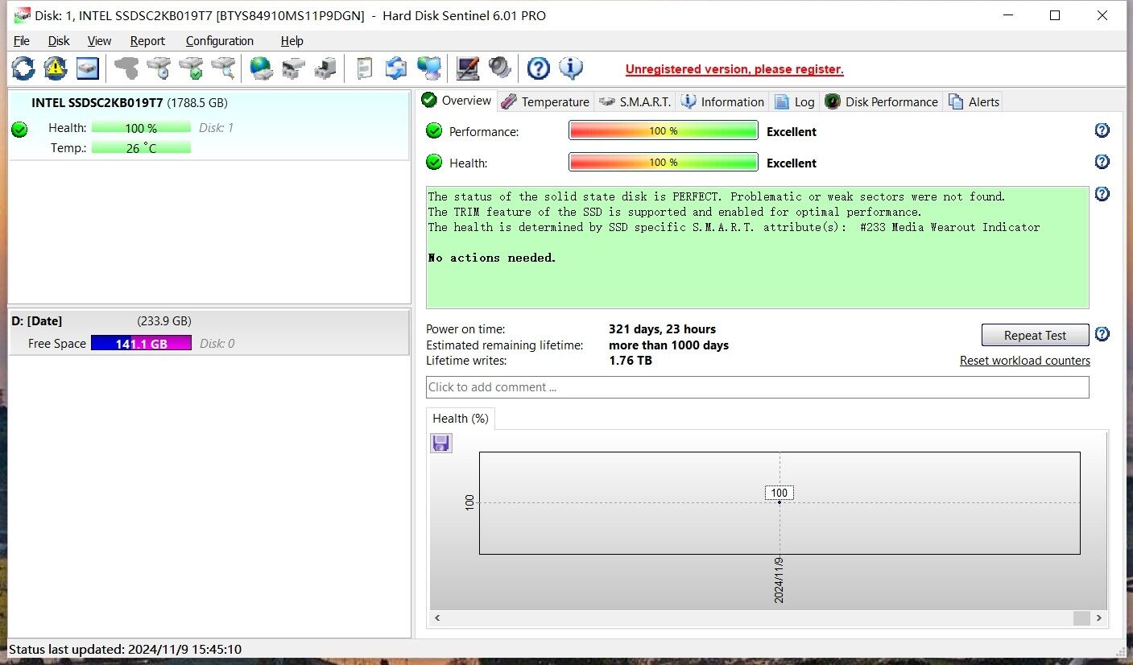This screenshot has height=665, width=1133.
Task: Select the Health (%) graph tab
Action: coord(461,419)
